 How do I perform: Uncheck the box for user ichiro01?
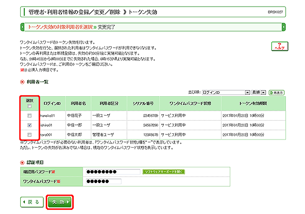click(x=29, y=125)
